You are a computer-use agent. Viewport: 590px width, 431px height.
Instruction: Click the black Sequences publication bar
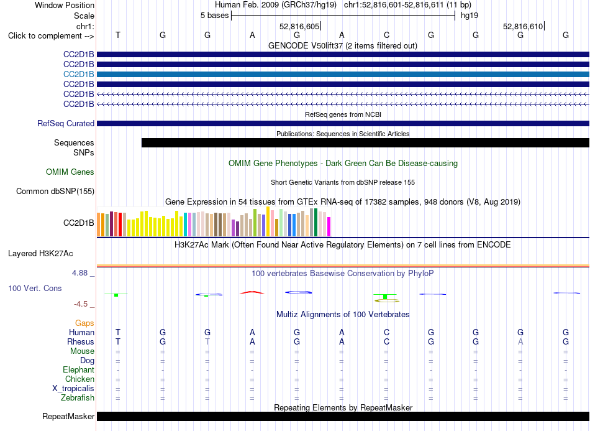coord(365,143)
